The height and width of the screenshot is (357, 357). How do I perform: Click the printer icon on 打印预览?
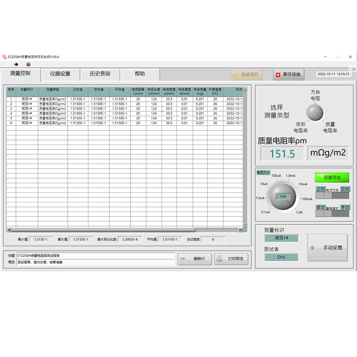point(219,259)
